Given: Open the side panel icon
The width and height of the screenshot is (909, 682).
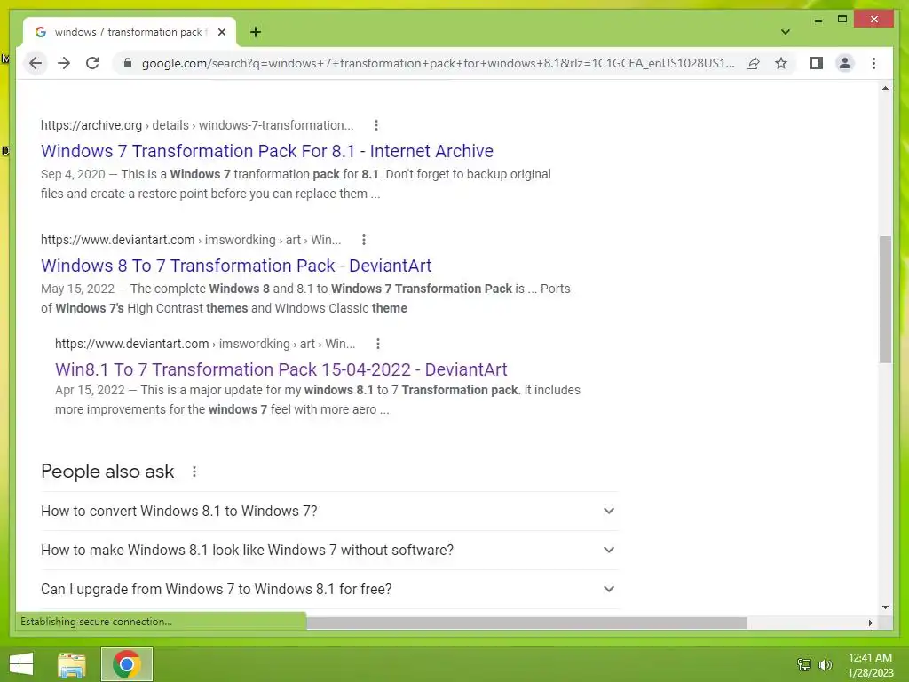Looking at the screenshot, I should pyautogui.click(x=817, y=63).
